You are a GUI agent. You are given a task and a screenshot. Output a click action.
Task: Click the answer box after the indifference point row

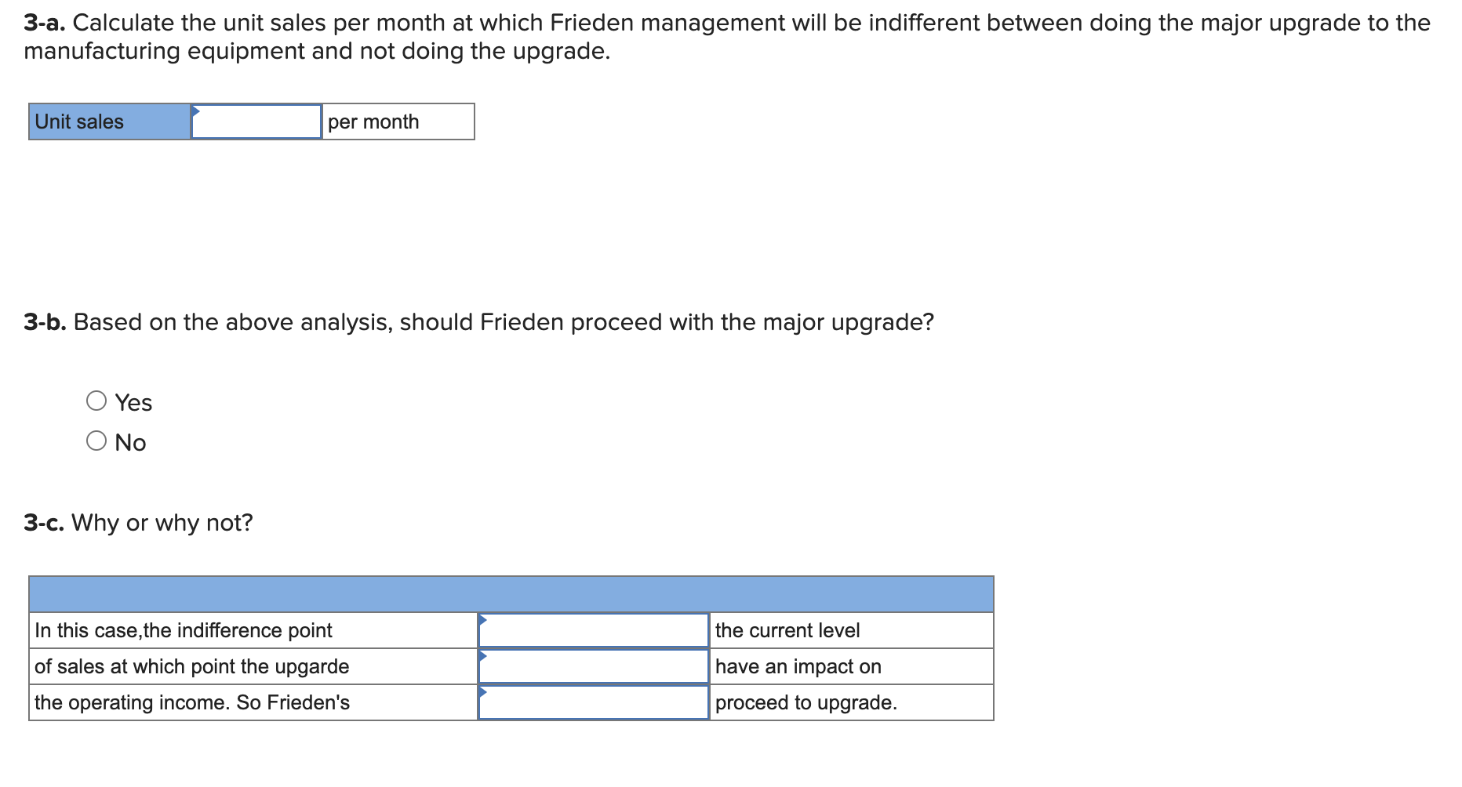595,629
